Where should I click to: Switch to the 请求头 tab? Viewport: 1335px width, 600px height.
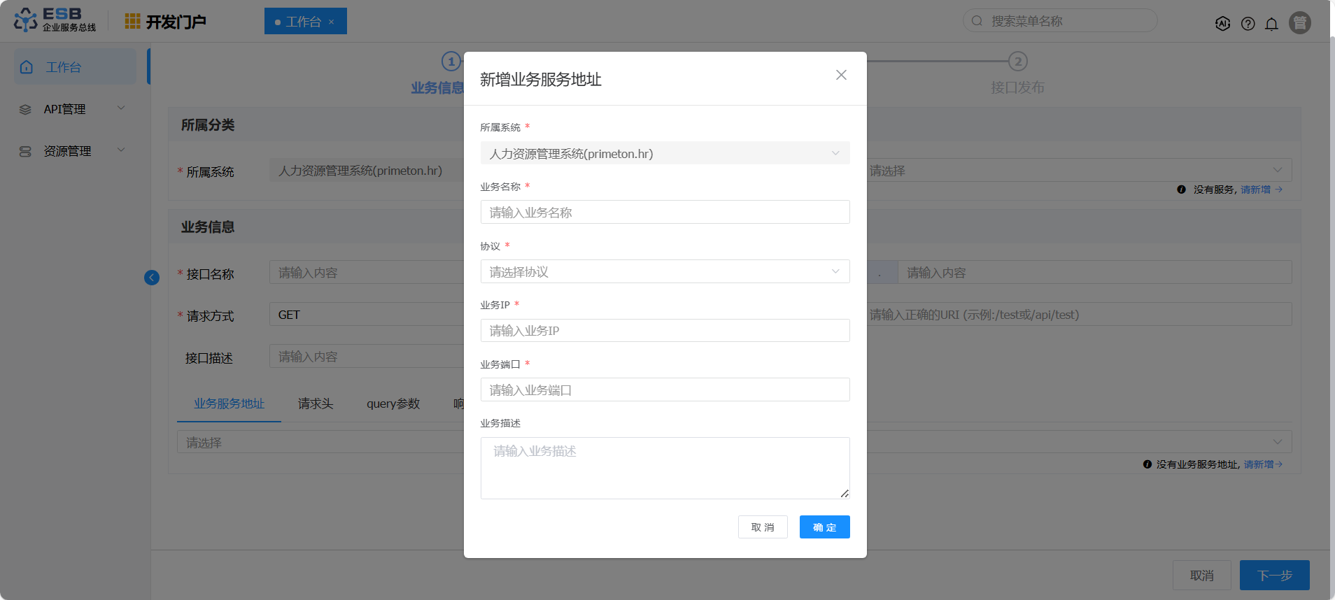316,403
